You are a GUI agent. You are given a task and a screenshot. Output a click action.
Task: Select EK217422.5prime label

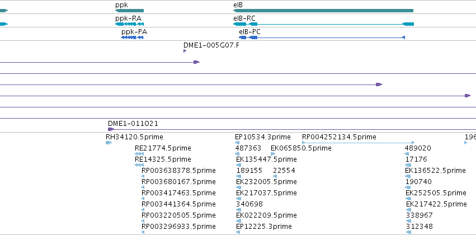click(436, 204)
